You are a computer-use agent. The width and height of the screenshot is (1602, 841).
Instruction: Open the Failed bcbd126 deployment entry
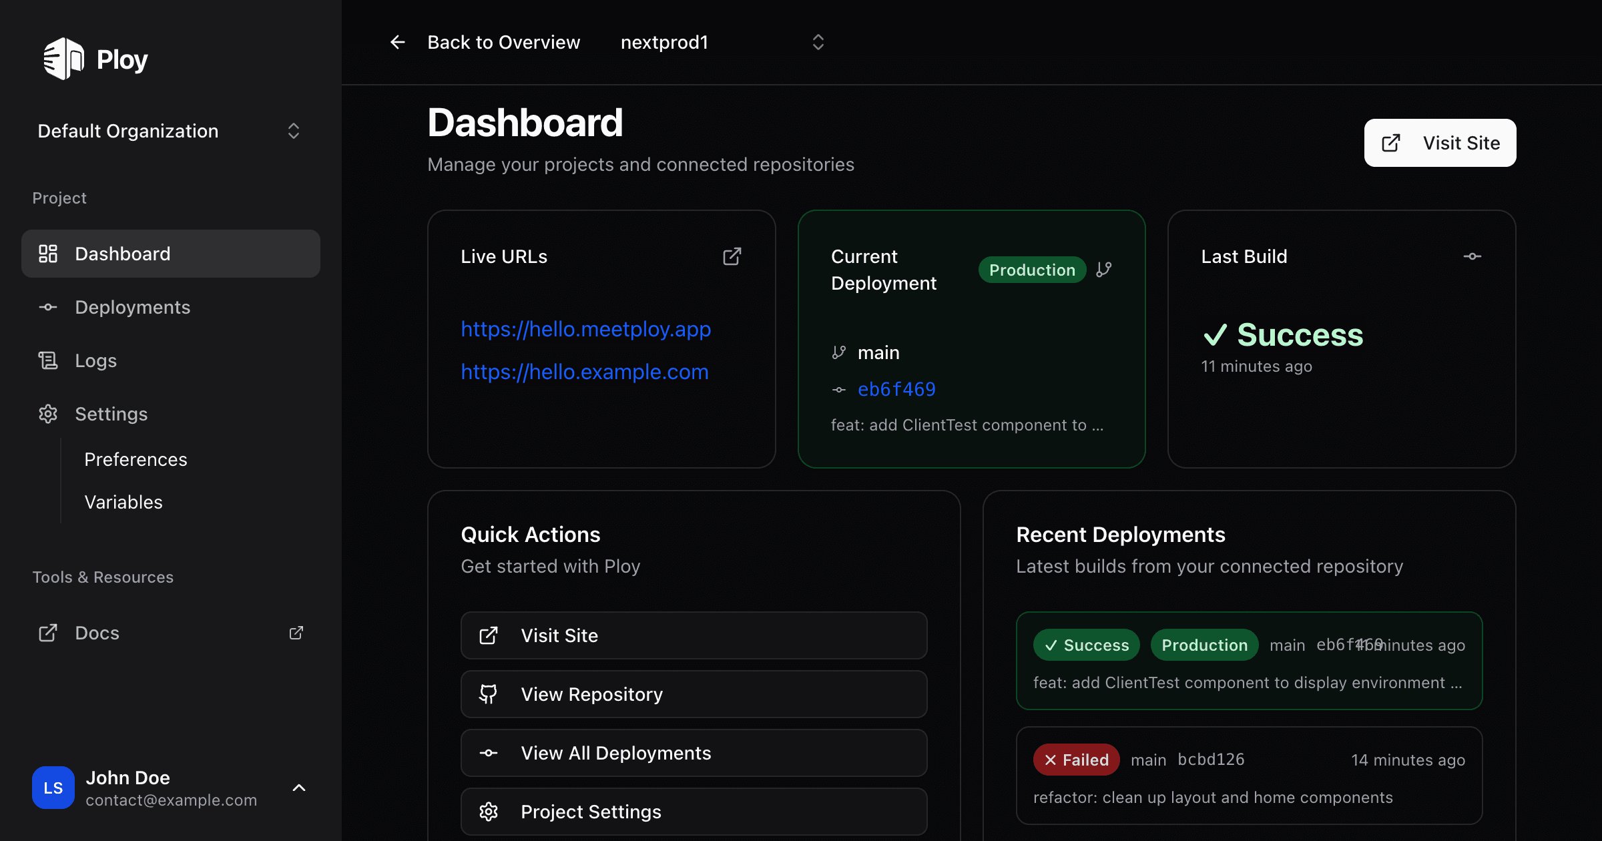(x=1248, y=776)
